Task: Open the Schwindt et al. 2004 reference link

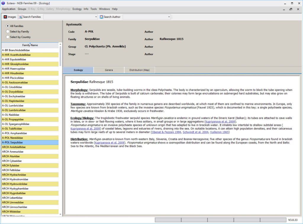Action: pos(196,132)
